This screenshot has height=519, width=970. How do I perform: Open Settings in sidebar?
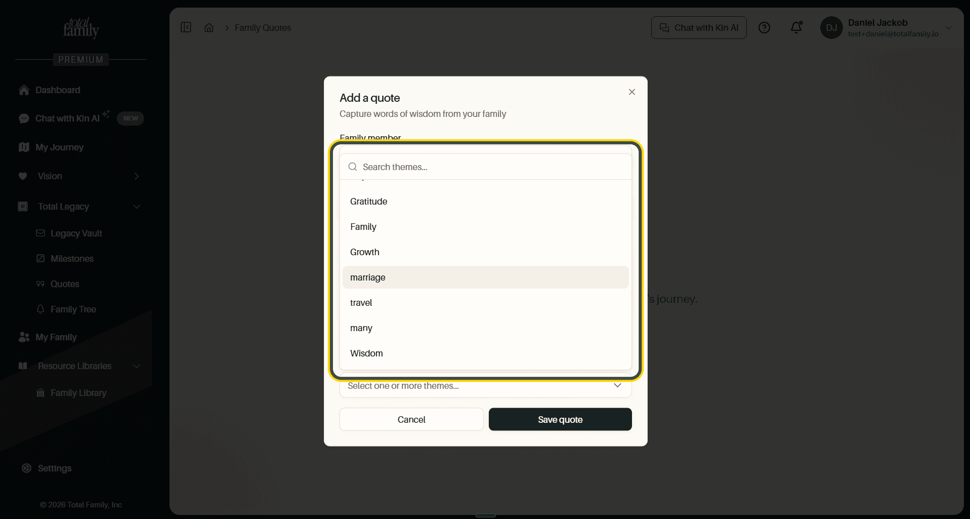pos(55,468)
